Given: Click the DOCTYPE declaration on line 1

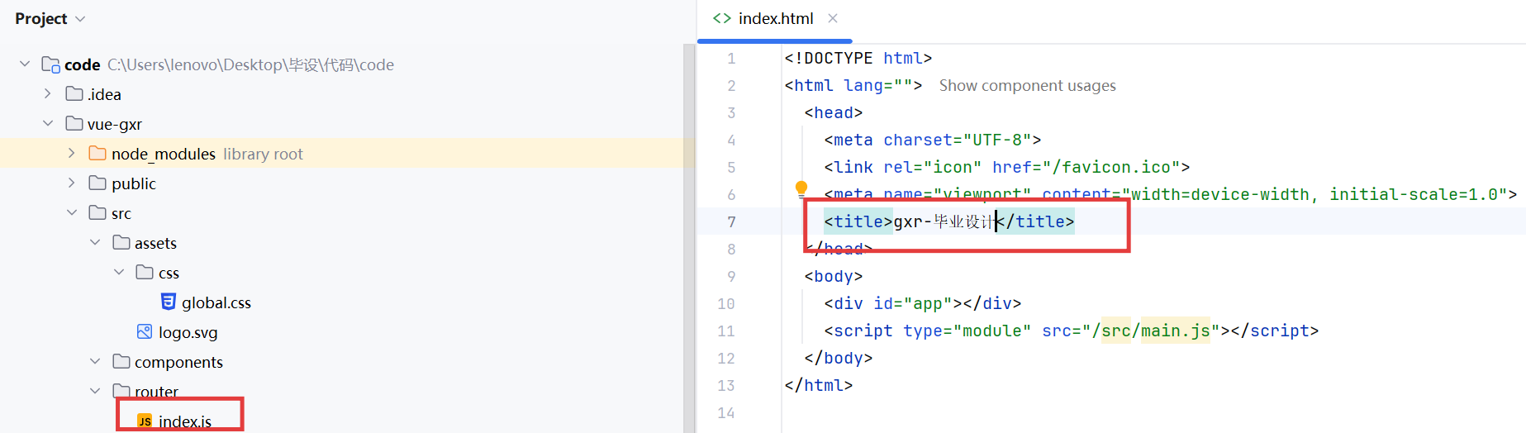Looking at the screenshot, I should [858, 58].
